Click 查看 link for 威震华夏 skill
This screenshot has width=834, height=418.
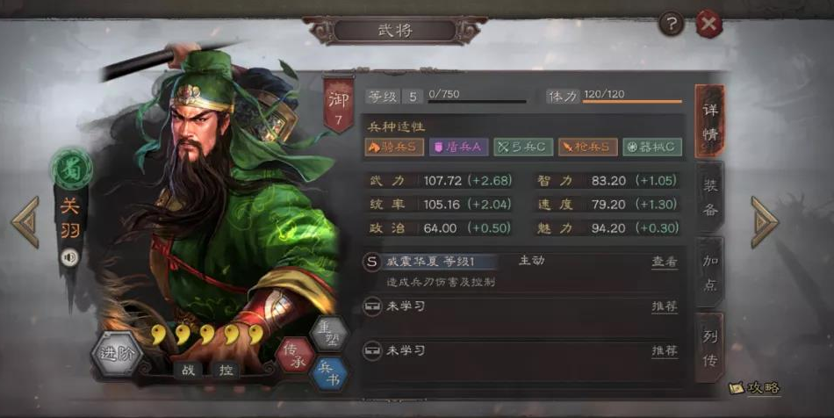[x=665, y=262]
